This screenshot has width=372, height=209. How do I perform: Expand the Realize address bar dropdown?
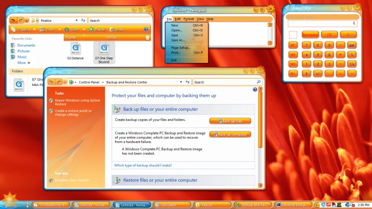point(76,21)
